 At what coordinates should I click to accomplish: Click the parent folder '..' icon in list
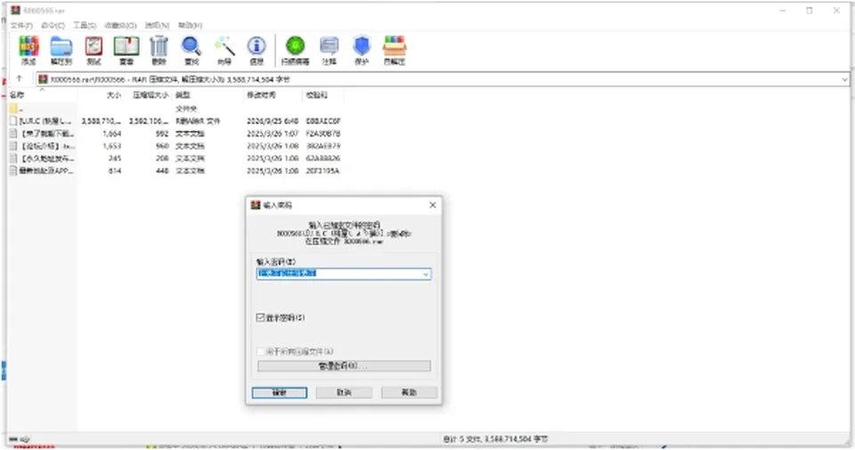pos(13,108)
